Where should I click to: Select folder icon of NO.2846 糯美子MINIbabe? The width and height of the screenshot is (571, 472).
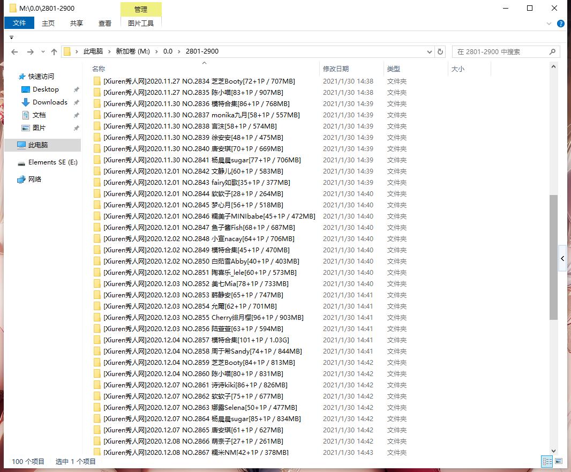[x=97, y=216]
